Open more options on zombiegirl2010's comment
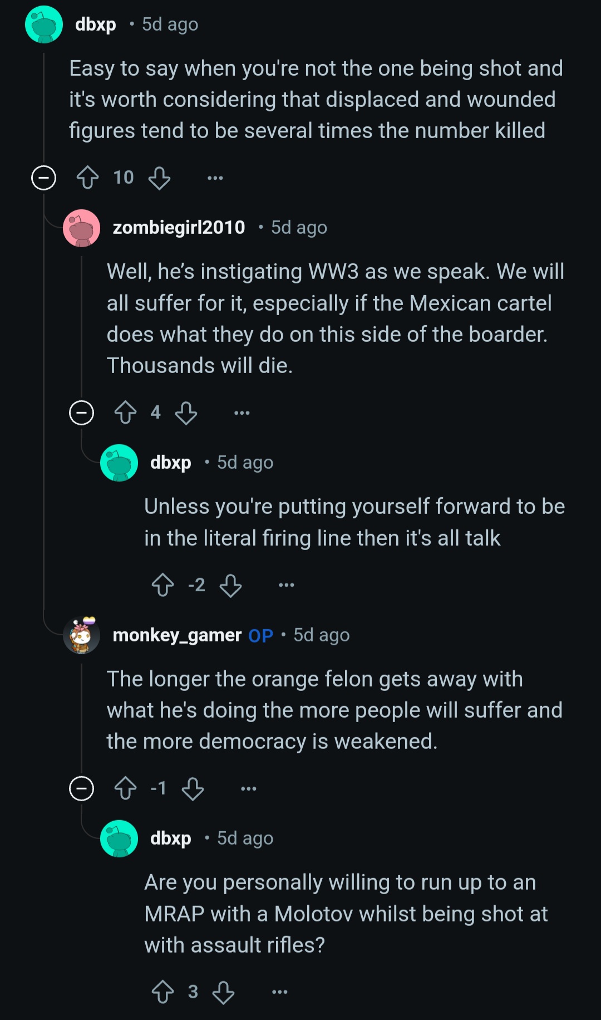601x1020 pixels. pos(242,413)
